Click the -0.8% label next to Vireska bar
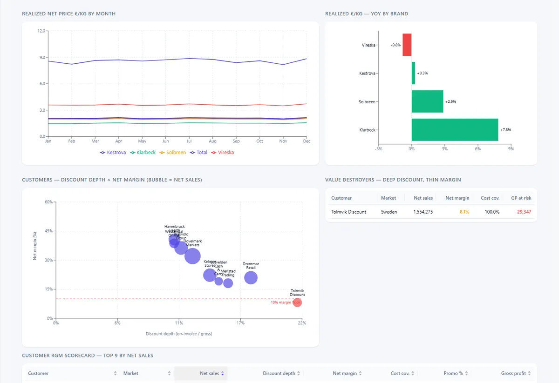 click(395, 45)
